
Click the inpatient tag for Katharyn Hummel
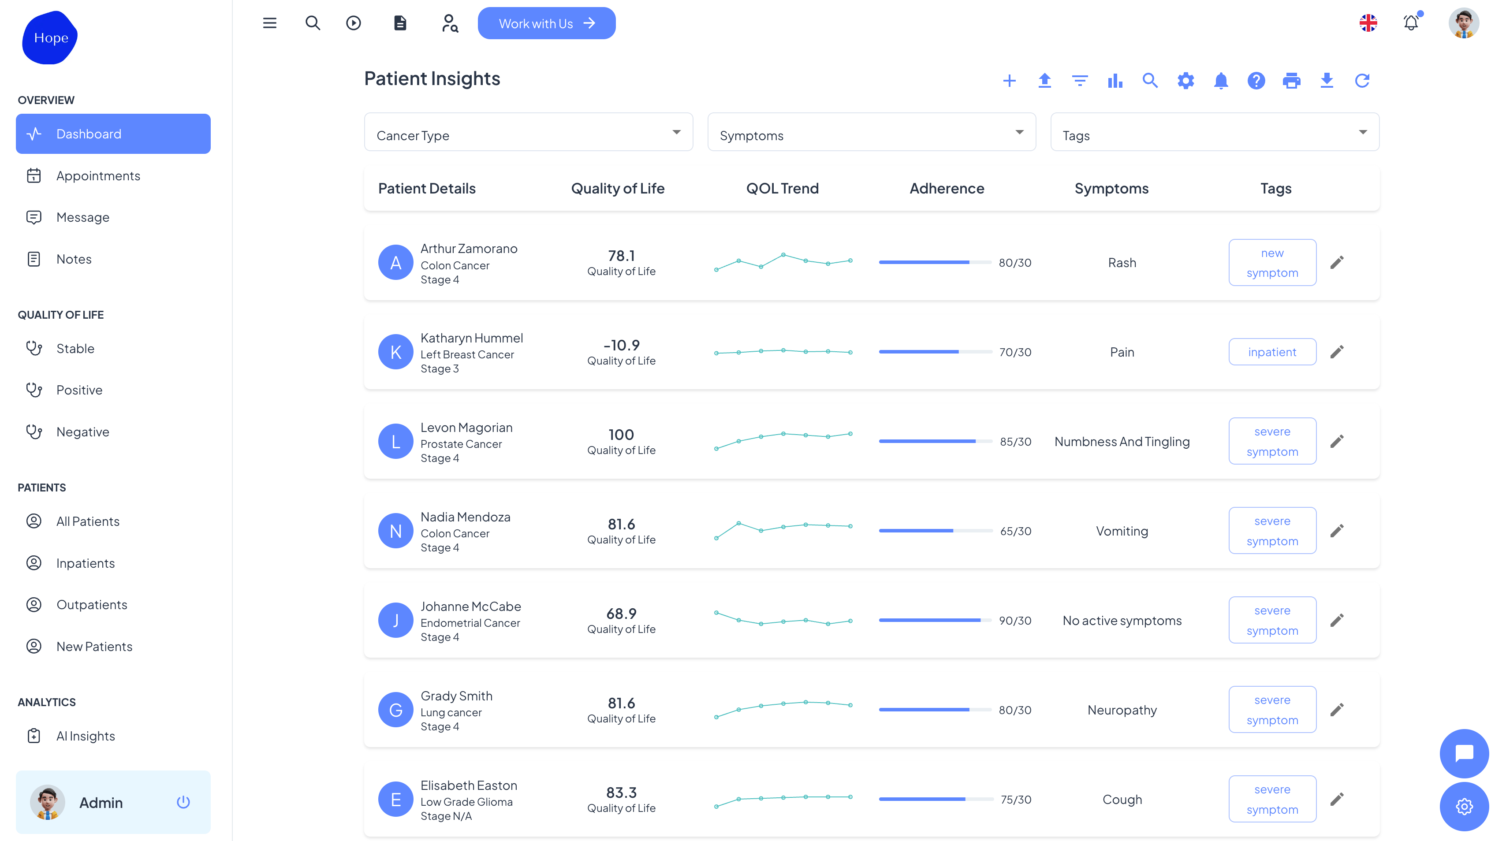(1272, 352)
